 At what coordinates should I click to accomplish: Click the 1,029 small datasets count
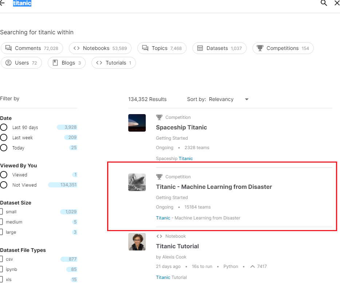tap(69, 212)
